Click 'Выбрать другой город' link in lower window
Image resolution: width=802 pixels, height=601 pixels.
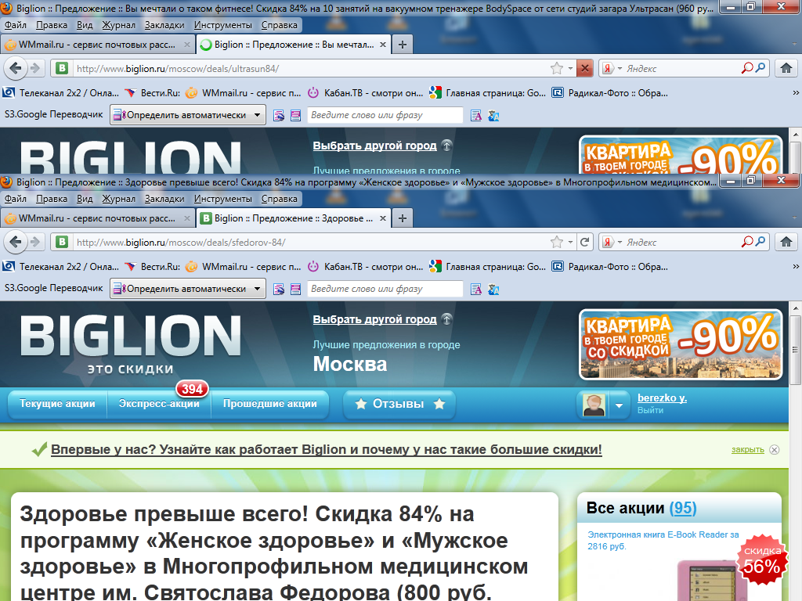point(375,319)
